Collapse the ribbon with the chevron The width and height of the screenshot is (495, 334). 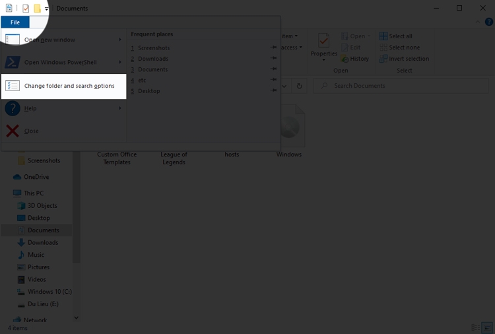pyautogui.click(x=478, y=22)
